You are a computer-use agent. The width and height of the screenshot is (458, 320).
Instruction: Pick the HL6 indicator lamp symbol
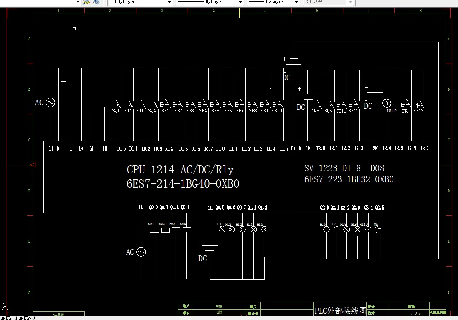pyautogui.click(x=327, y=229)
